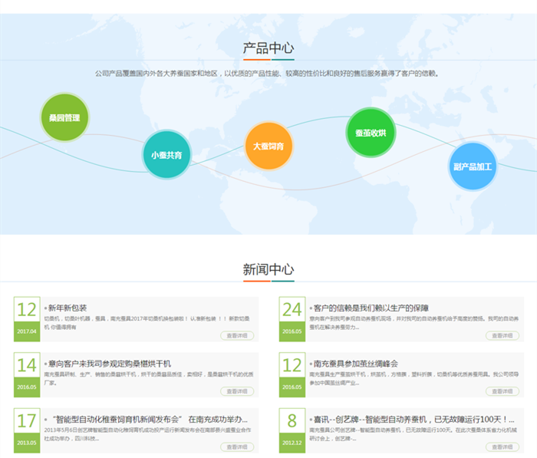Viewport: 537px width, 458px height.
Task: Open the 新年新包装 news article
Action: click(68, 307)
